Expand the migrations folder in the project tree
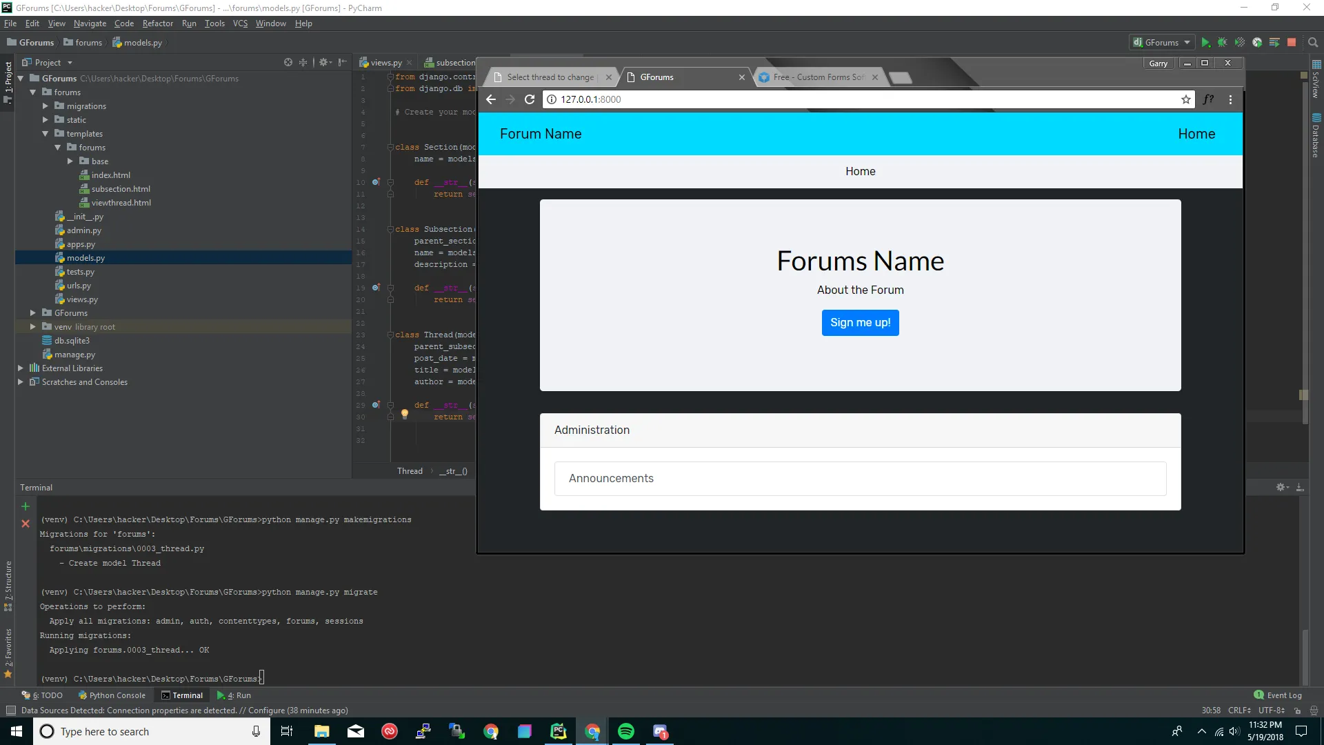1324x745 pixels. click(x=46, y=106)
